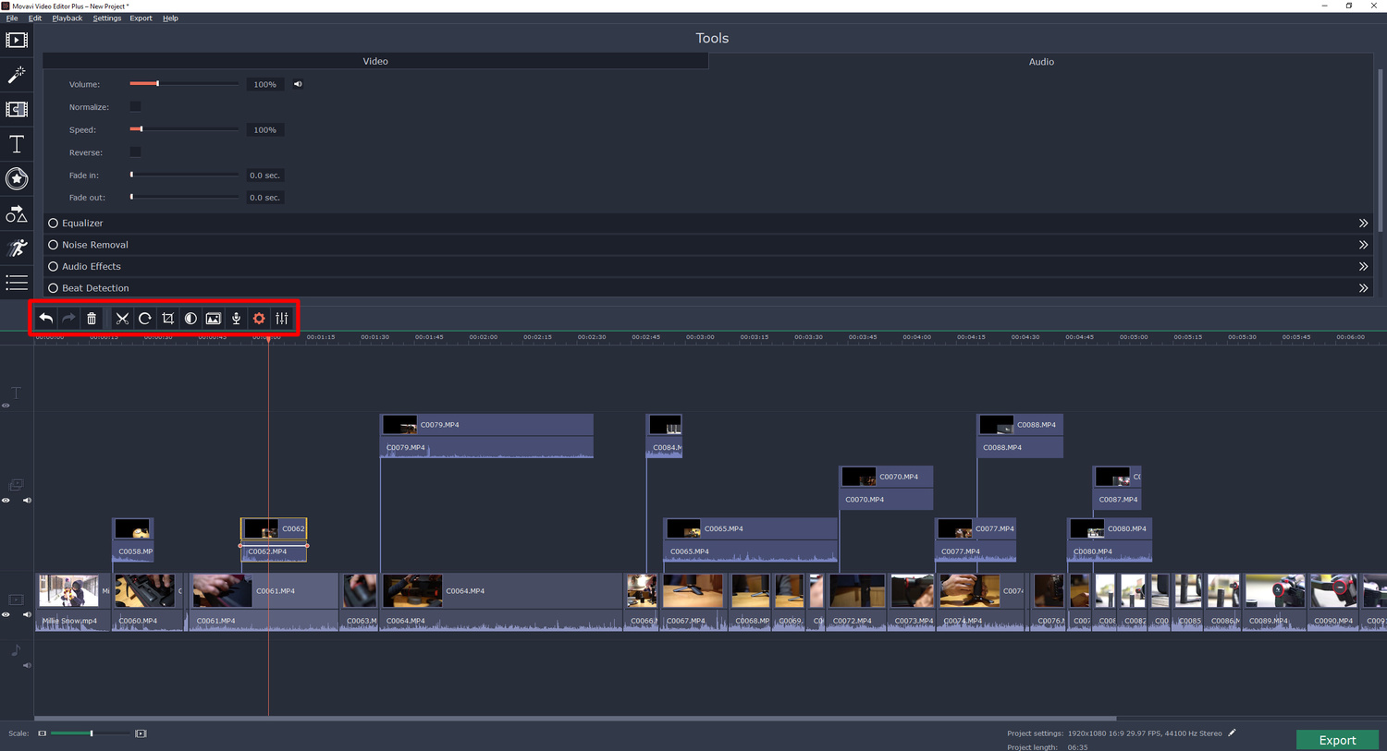Edit the Fade in seconds field
Viewport: 1387px width, 751px height.
[x=265, y=175]
